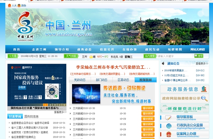The height and width of the screenshot is (139, 213).
Task: Click the Lanzhou China logo
Action: point(26,26)
